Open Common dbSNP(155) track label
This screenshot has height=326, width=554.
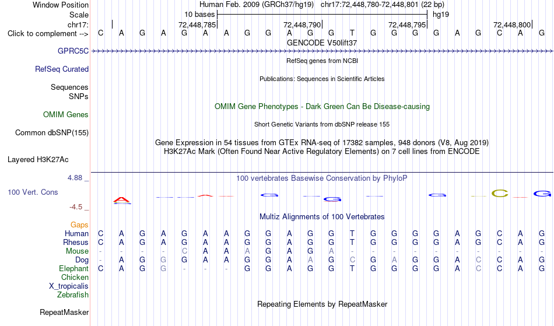point(52,133)
